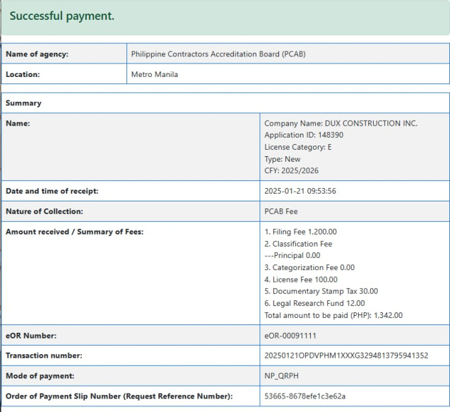Click the License Category E line
Viewport: 450px width, 412px height.
297,147
